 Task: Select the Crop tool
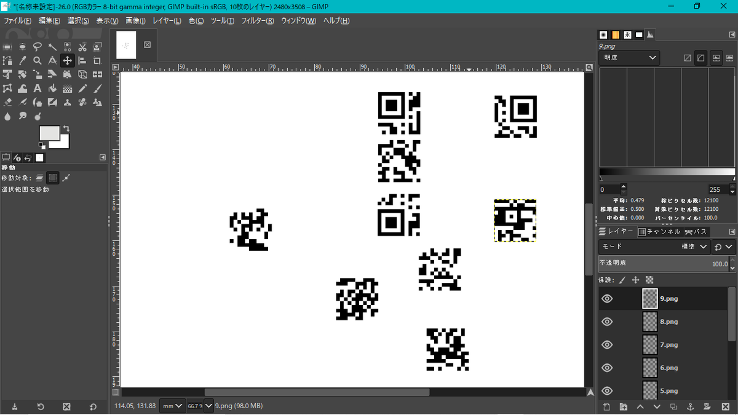pyautogui.click(x=97, y=60)
